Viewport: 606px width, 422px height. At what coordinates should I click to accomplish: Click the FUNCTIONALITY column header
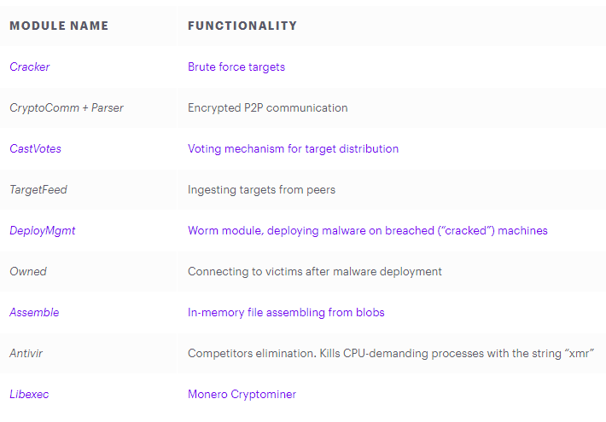(242, 26)
